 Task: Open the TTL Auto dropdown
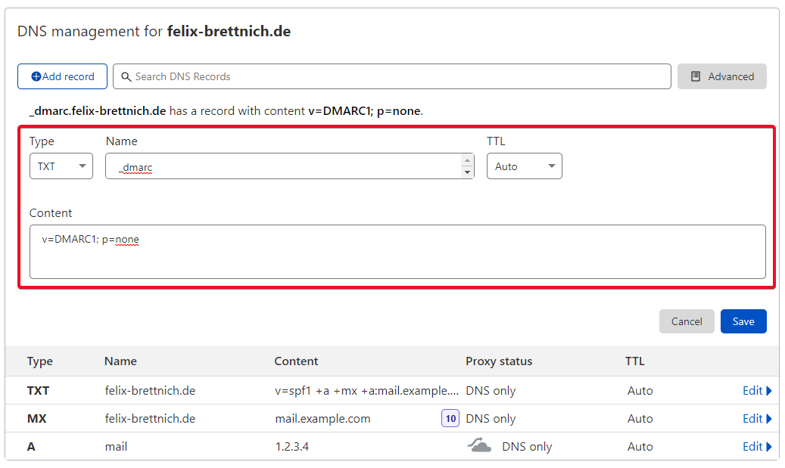pyautogui.click(x=524, y=166)
